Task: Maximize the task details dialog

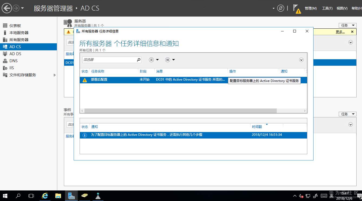Action: (x=295, y=31)
